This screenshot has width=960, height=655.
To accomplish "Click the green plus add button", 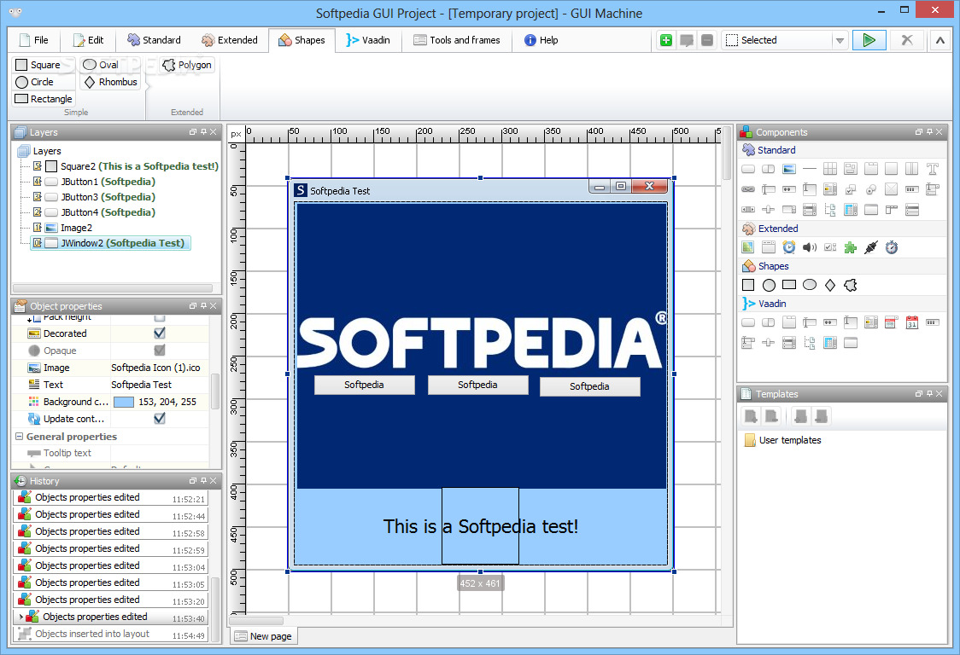I will click(x=666, y=40).
